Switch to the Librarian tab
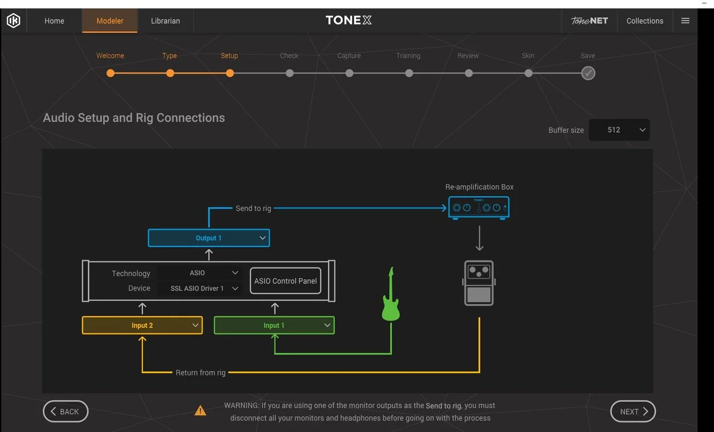This screenshot has height=432, width=714. pyautogui.click(x=165, y=21)
